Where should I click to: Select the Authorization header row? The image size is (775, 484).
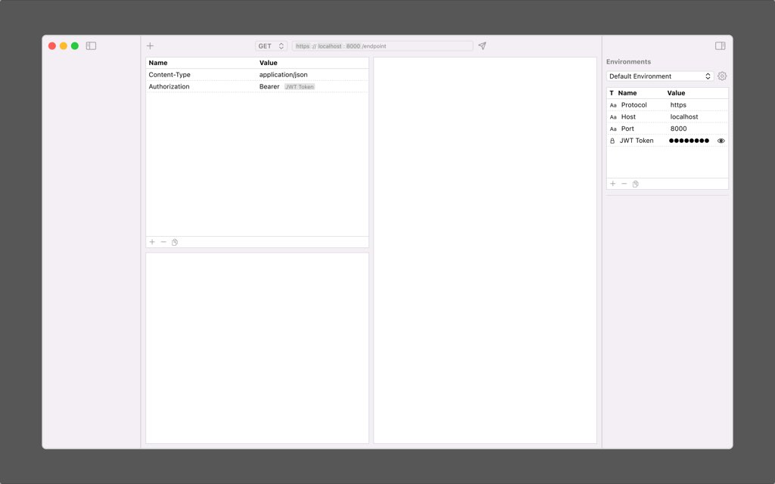(257, 86)
